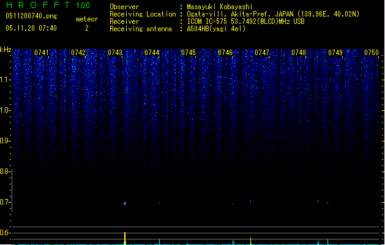385x245 pixels.
Task: Click the kHz axis unit label
Action: click(x=6, y=50)
